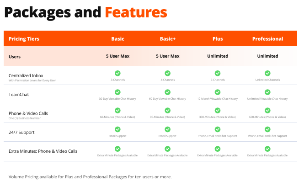Click the Volume Pricing note text
The width and height of the screenshot is (304, 187).
point(90,177)
